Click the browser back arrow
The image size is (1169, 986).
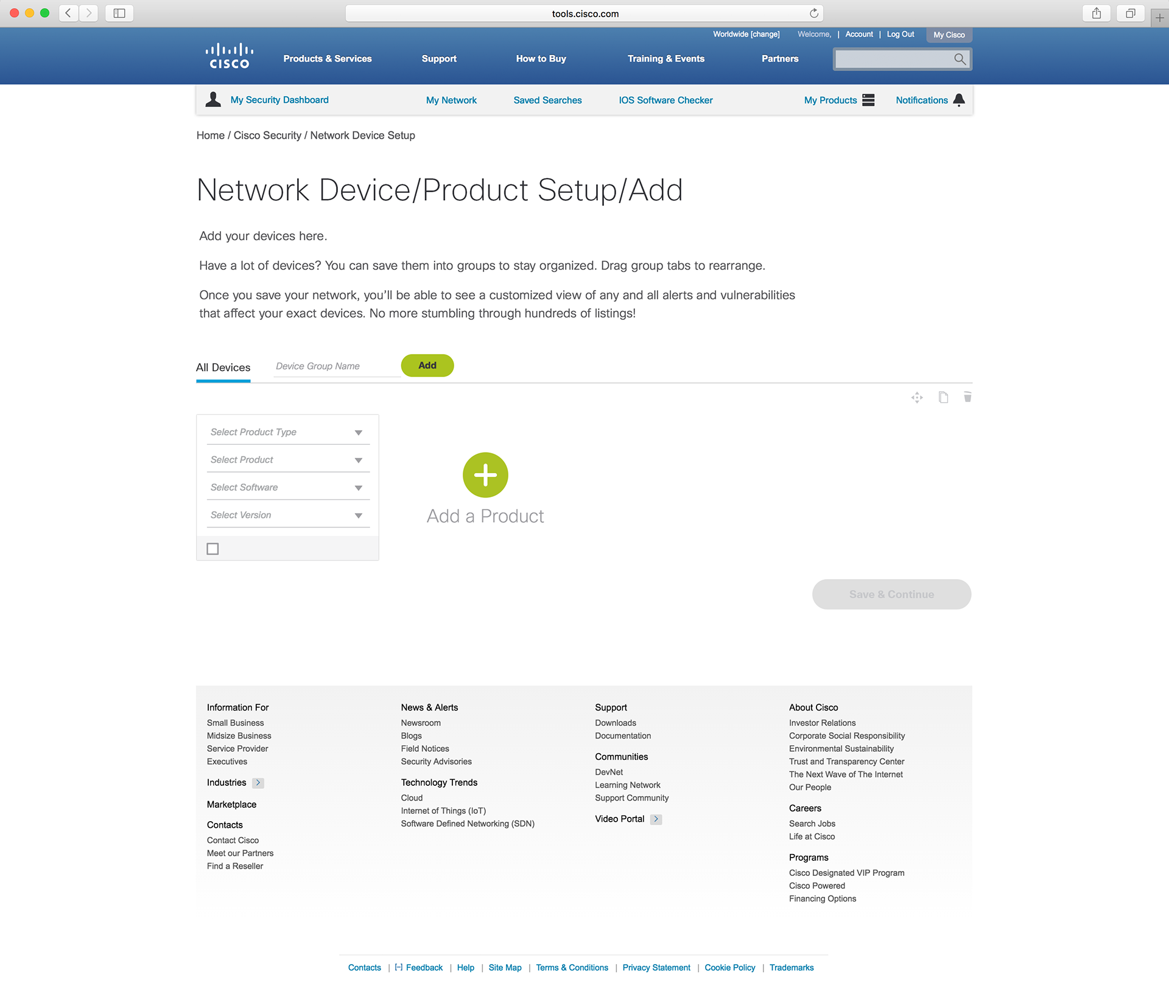pyautogui.click(x=69, y=13)
